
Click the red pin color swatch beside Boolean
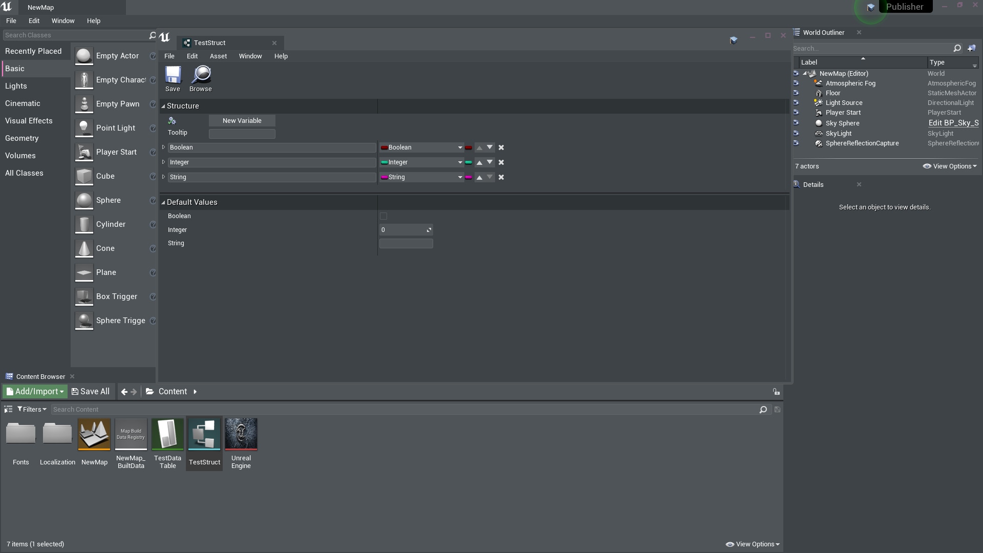(x=469, y=147)
